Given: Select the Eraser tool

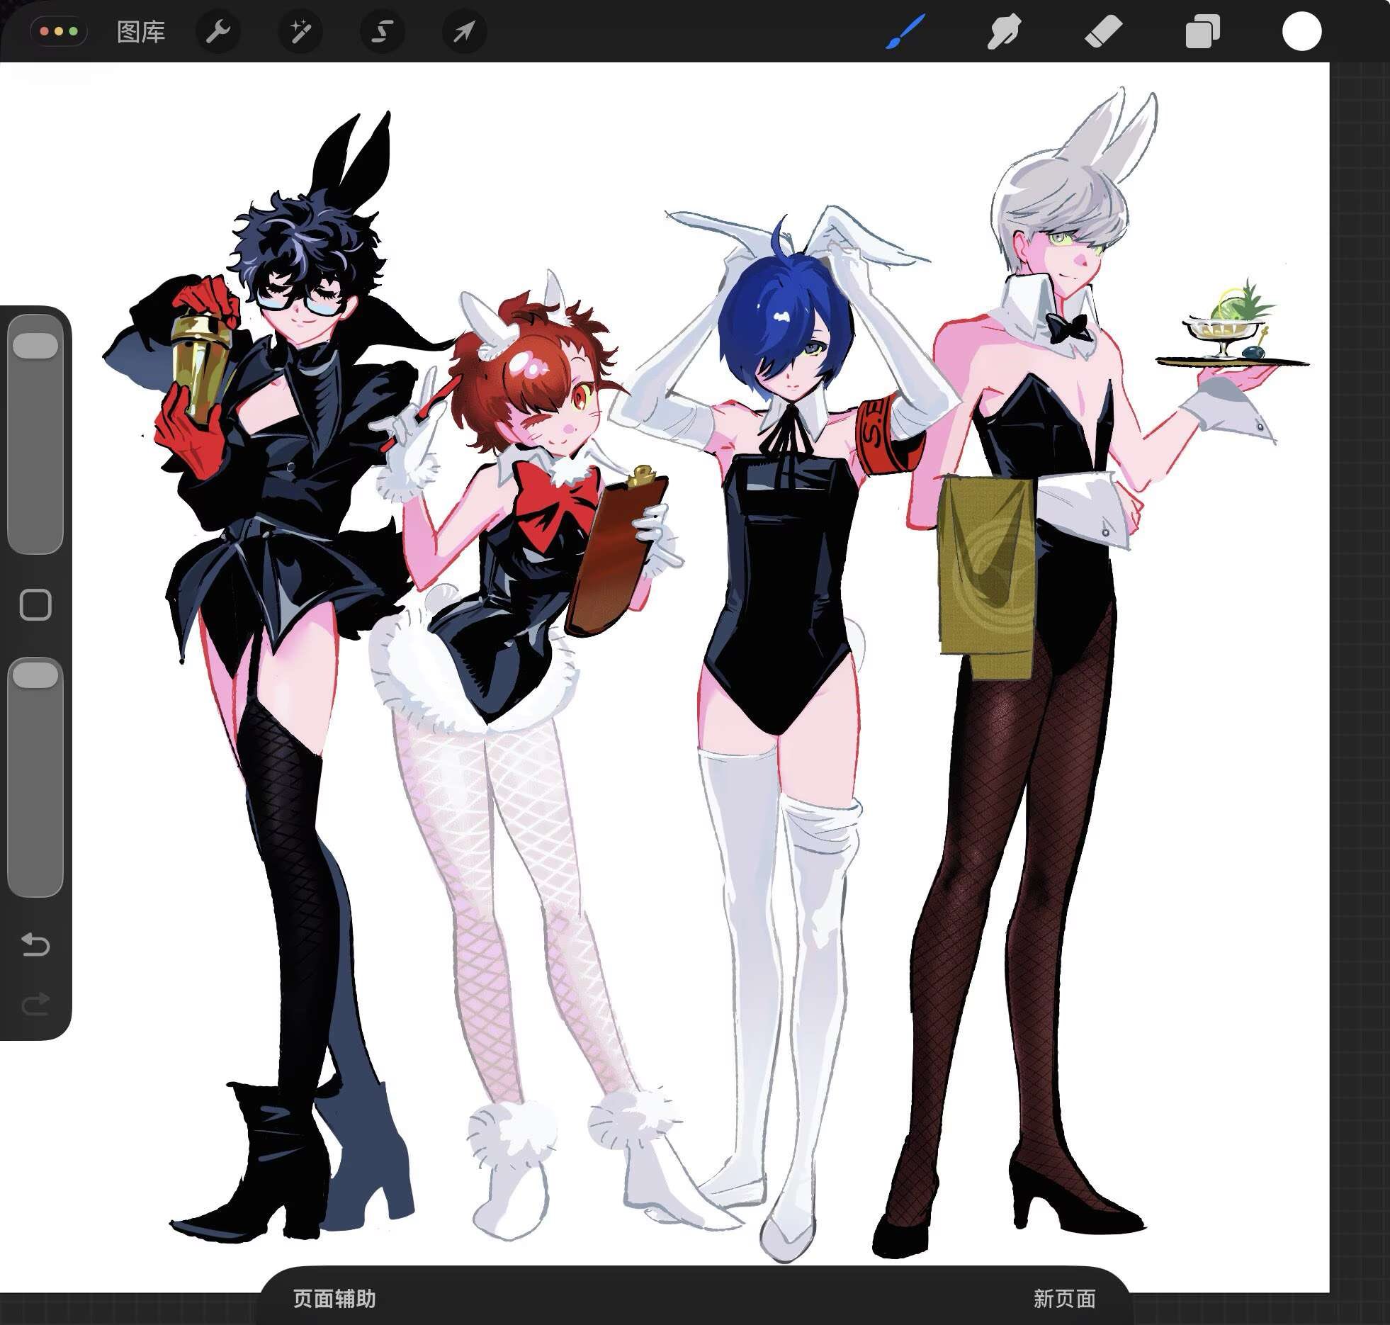Looking at the screenshot, I should [1103, 33].
